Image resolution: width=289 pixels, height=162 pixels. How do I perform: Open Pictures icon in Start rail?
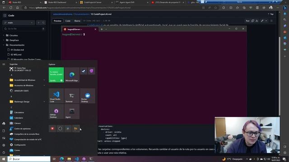[4, 138]
